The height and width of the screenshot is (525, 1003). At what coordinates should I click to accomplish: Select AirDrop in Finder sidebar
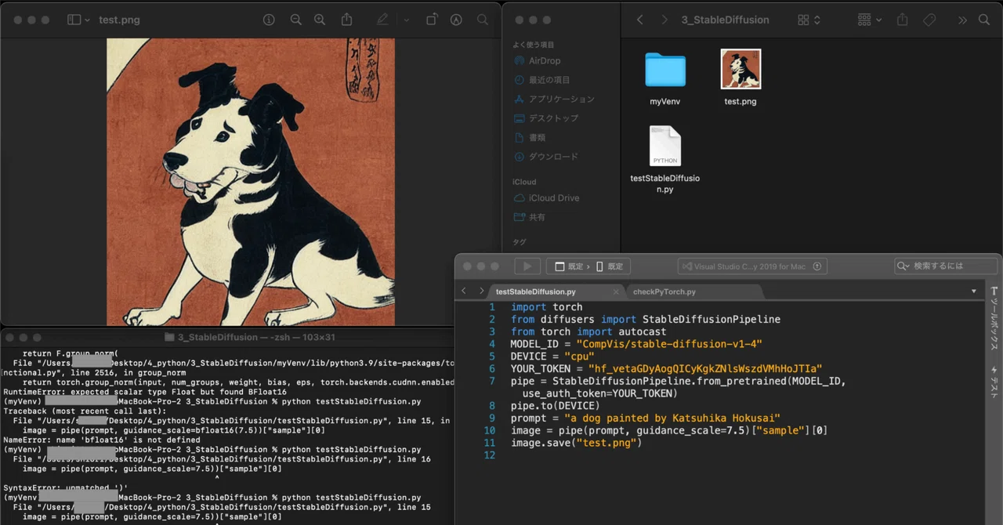click(x=537, y=60)
